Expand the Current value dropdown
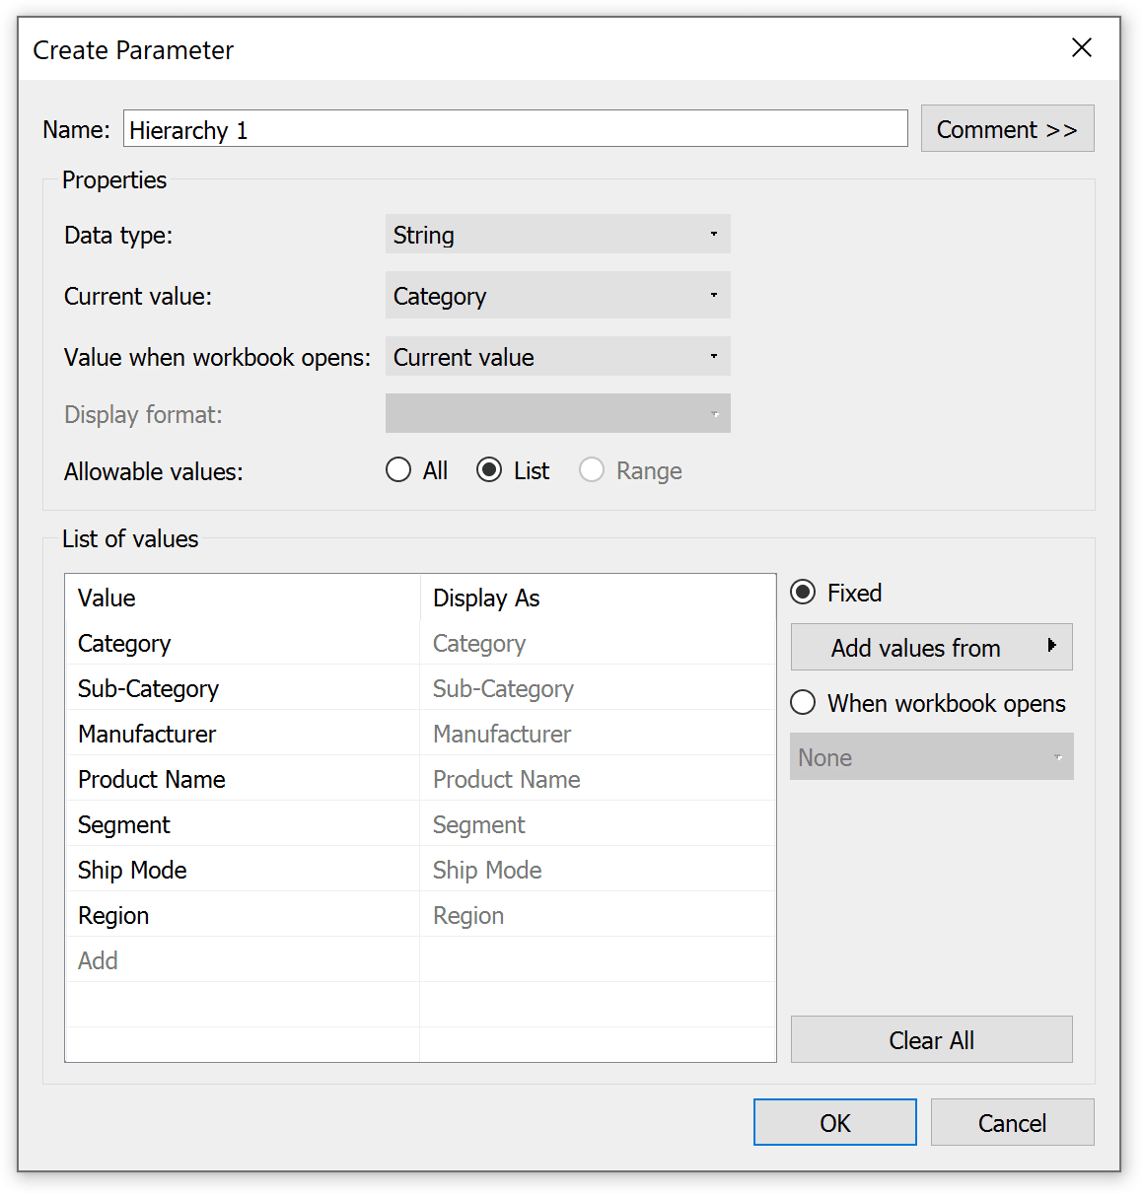The width and height of the screenshot is (1144, 1198). click(557, 296)
